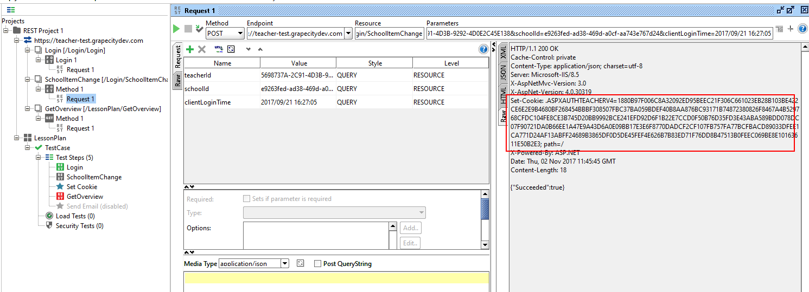Collapse LessonPlan test suite node
This screenshot has width=809, height=292.
pyautogui.click(x=17, y=138)
